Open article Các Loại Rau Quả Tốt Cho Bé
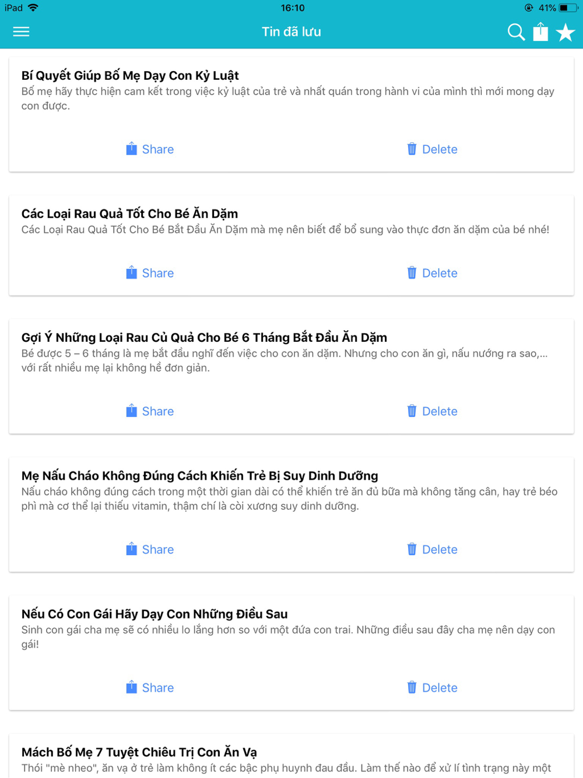The height and width of the screenshot is (778, 583). point(129,213)
